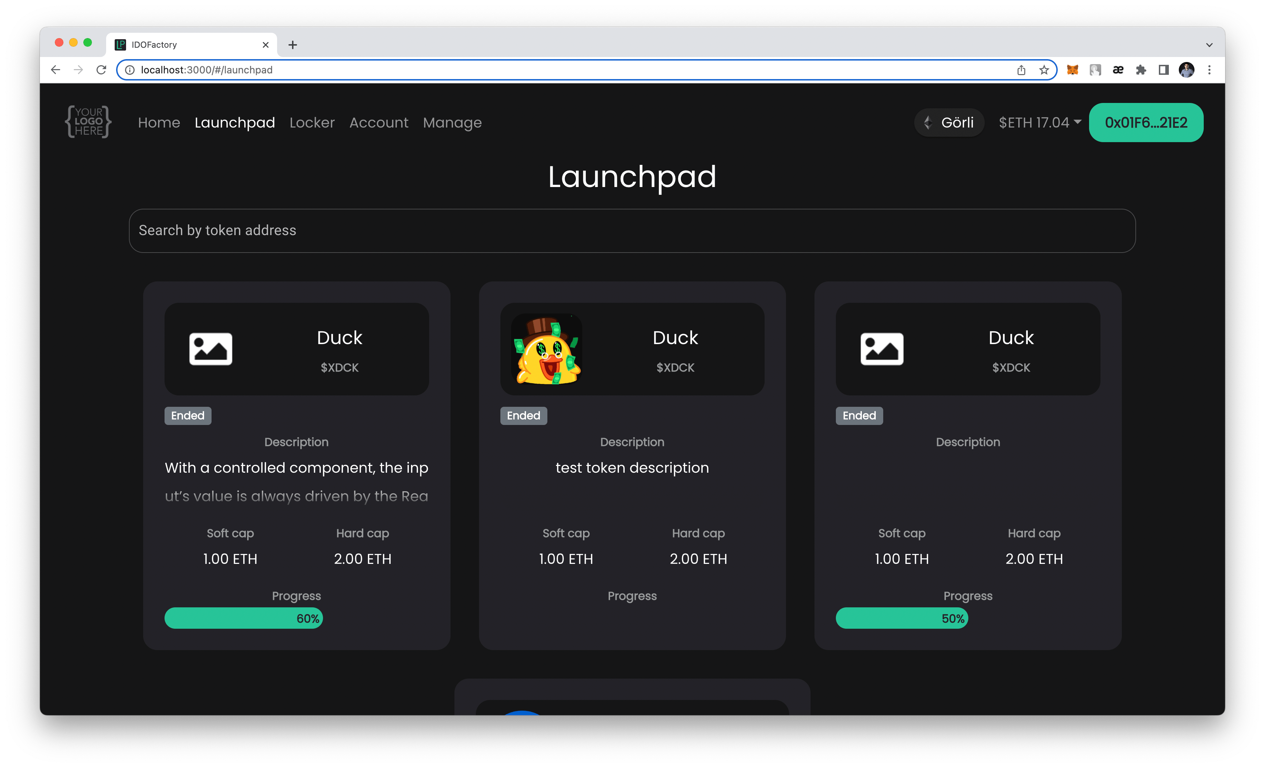The height and width of the screenshot is (768, 1265).
Task: Open the browser side panel icon
Action: point(1164,70)
